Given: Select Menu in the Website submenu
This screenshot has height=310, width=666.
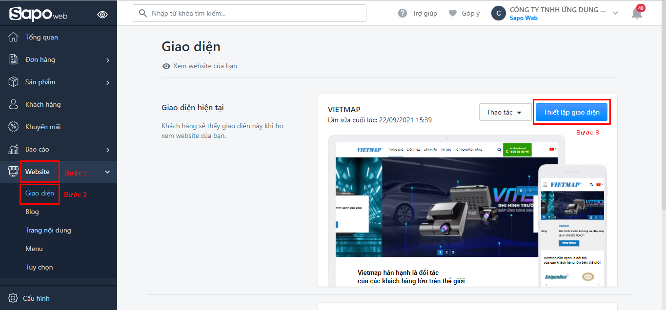Looking at the screenshot, I should [x=34, y=249].
